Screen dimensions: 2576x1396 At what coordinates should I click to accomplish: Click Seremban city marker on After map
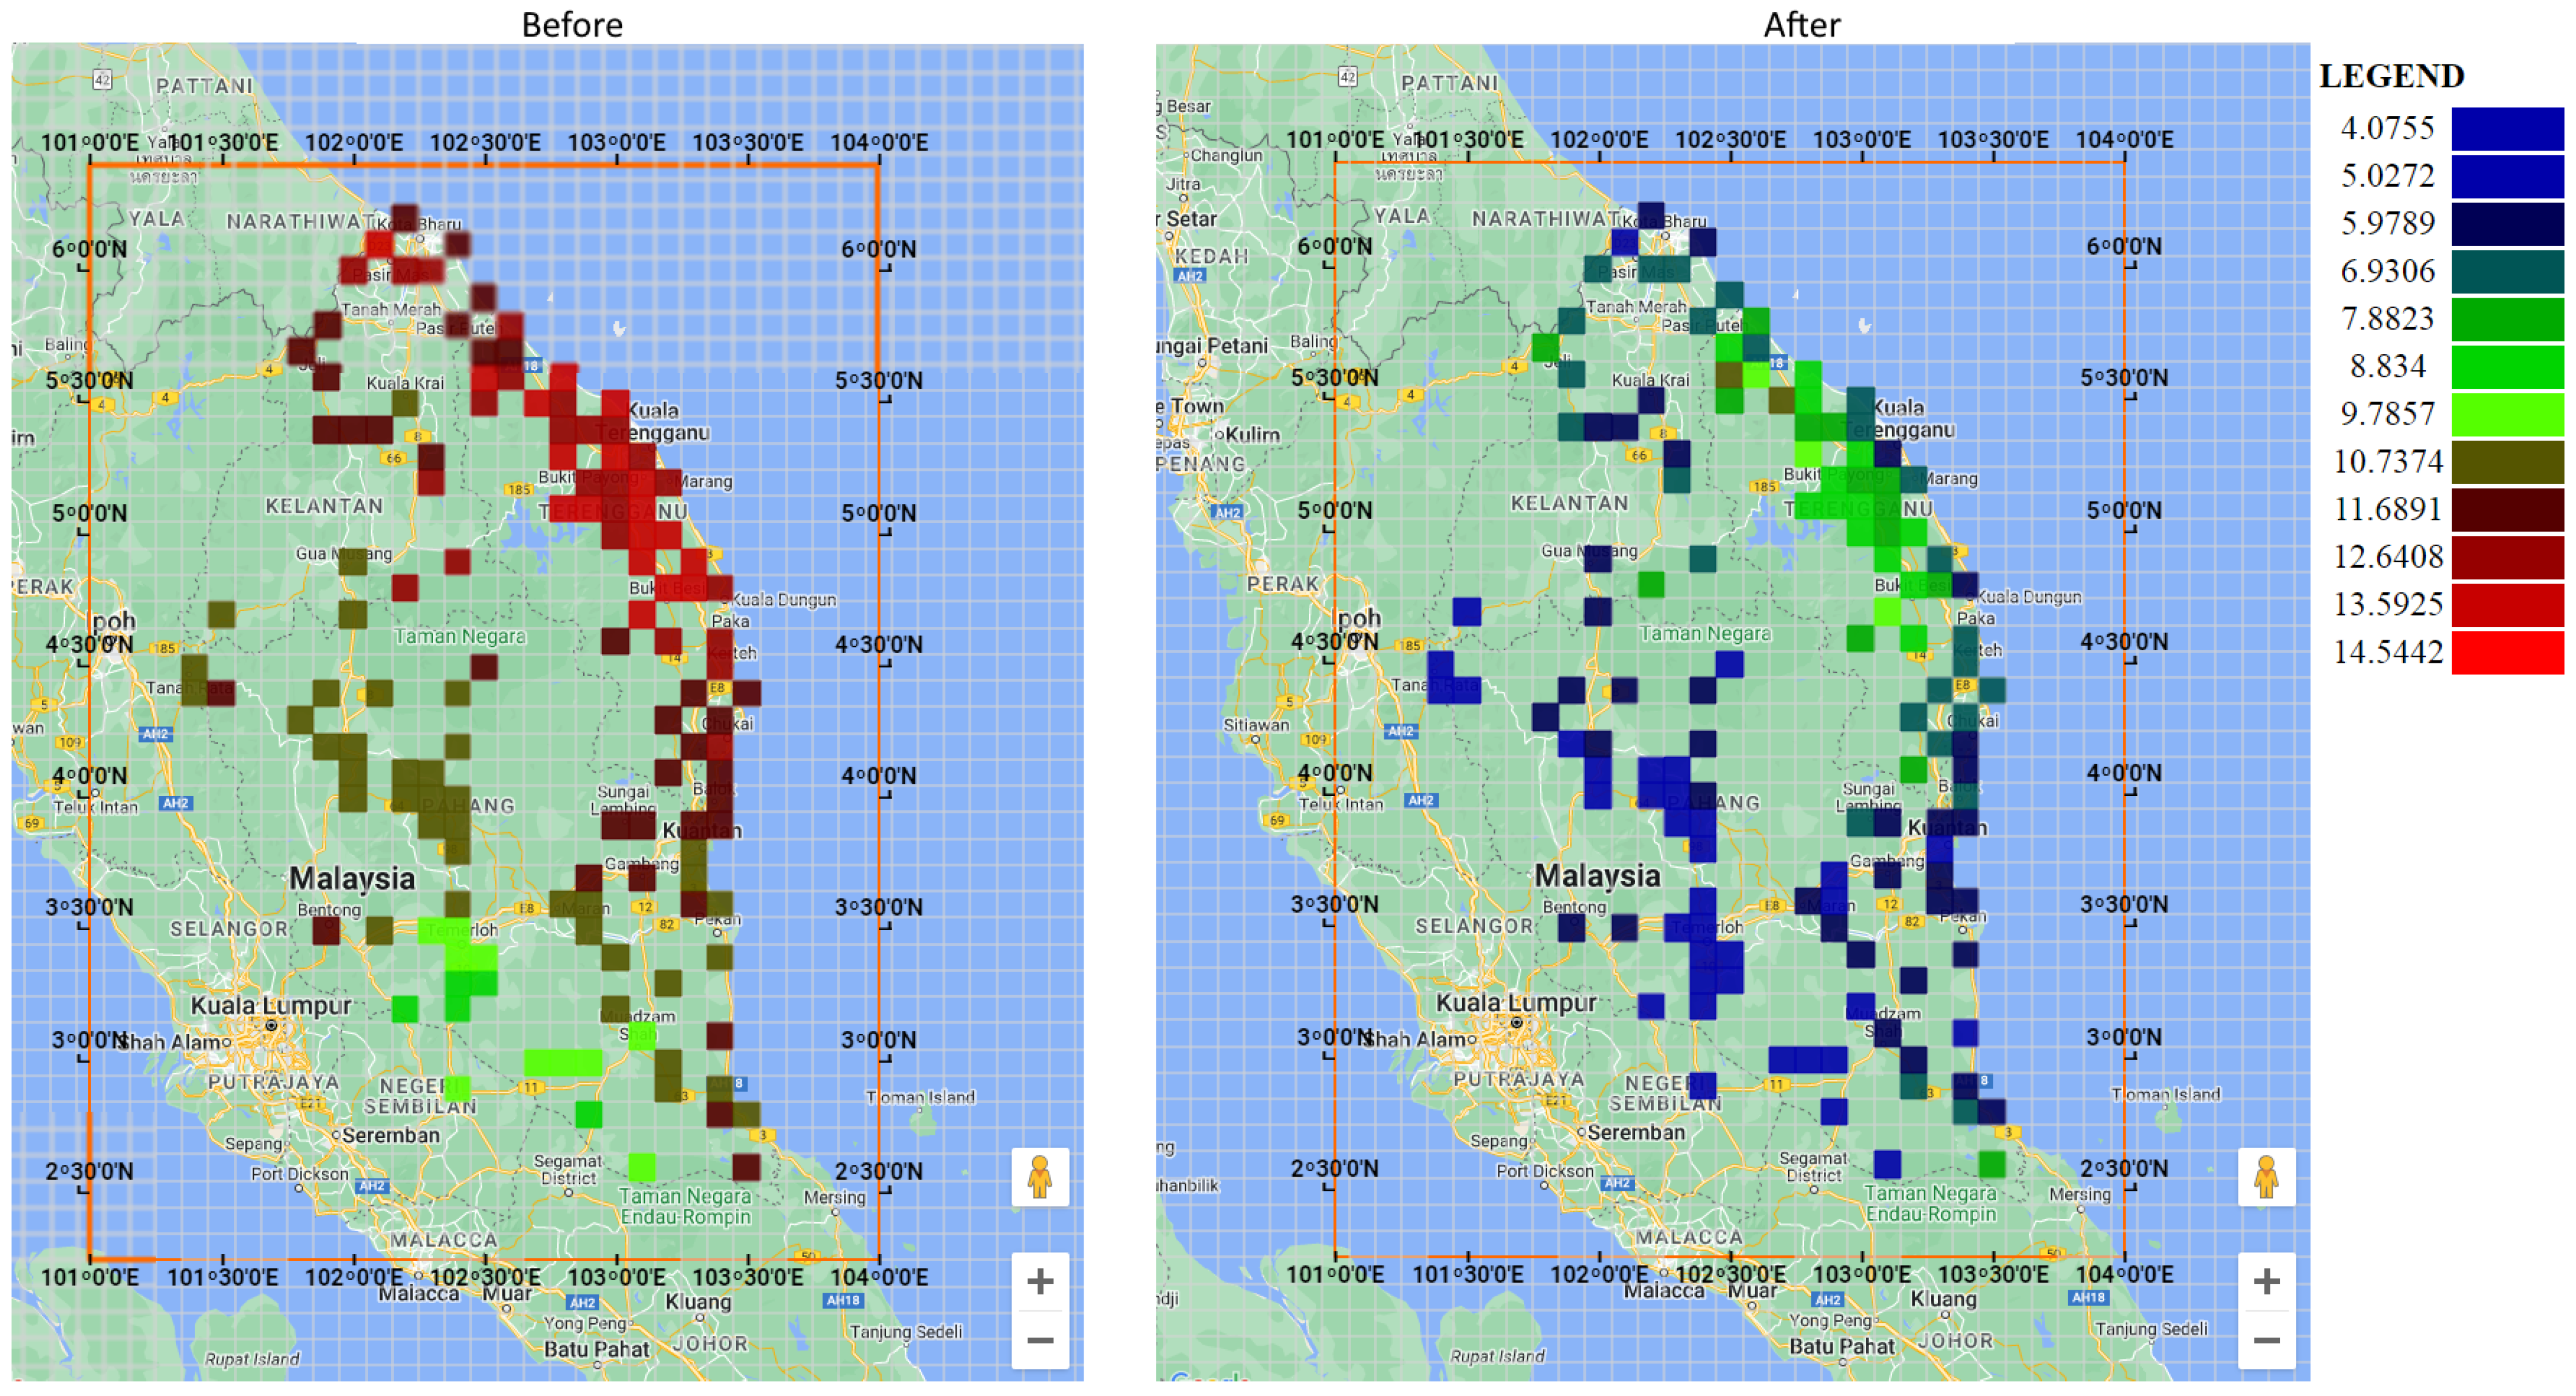click(x=1583, y=1133)
